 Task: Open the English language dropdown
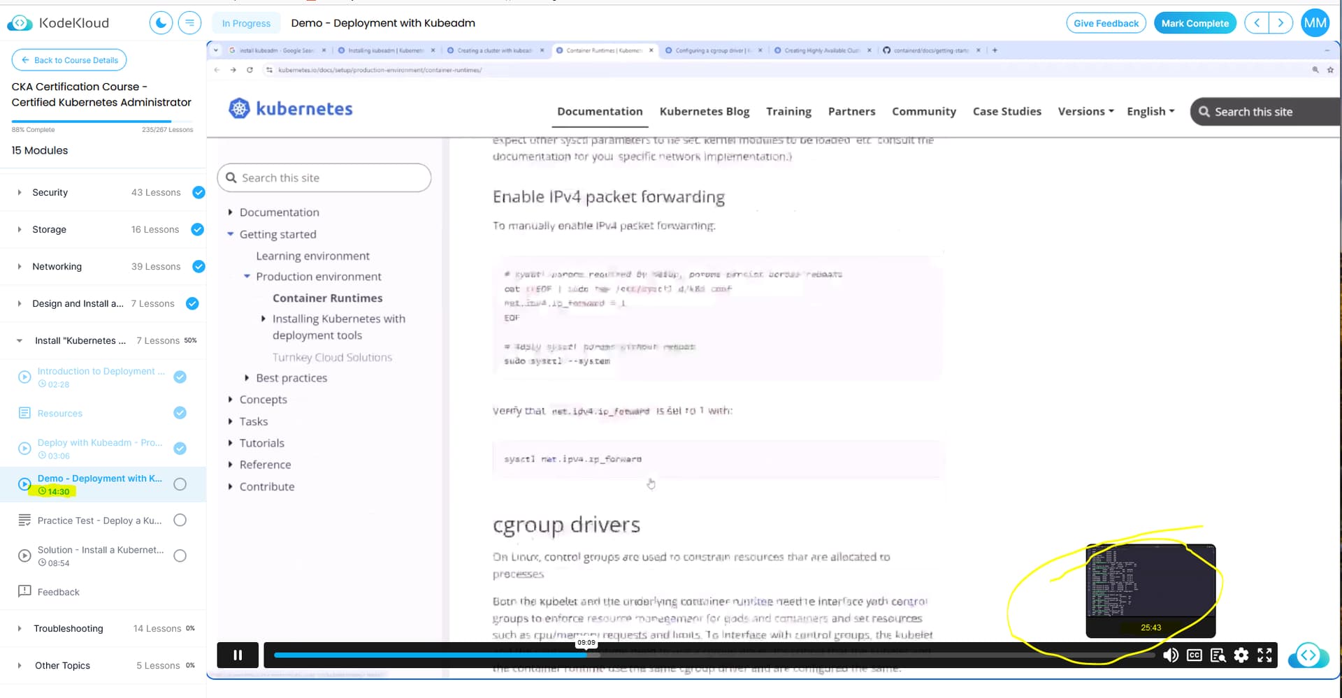[x=1150, y=111]
